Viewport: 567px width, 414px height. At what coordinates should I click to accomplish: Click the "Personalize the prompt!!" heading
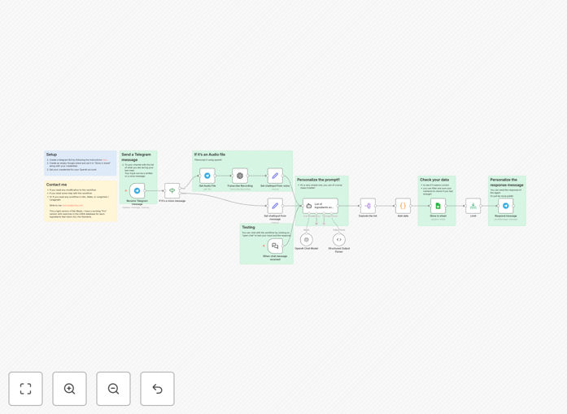click(318, 180)
